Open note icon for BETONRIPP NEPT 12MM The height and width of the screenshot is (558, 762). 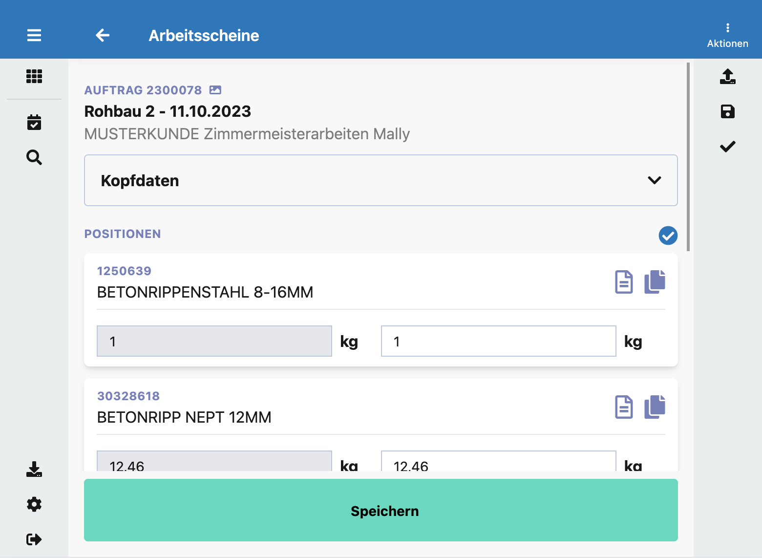pyautogui.click(x=624, y=407)
